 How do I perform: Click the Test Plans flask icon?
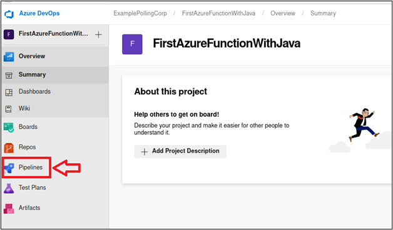(x=9, y=188)
